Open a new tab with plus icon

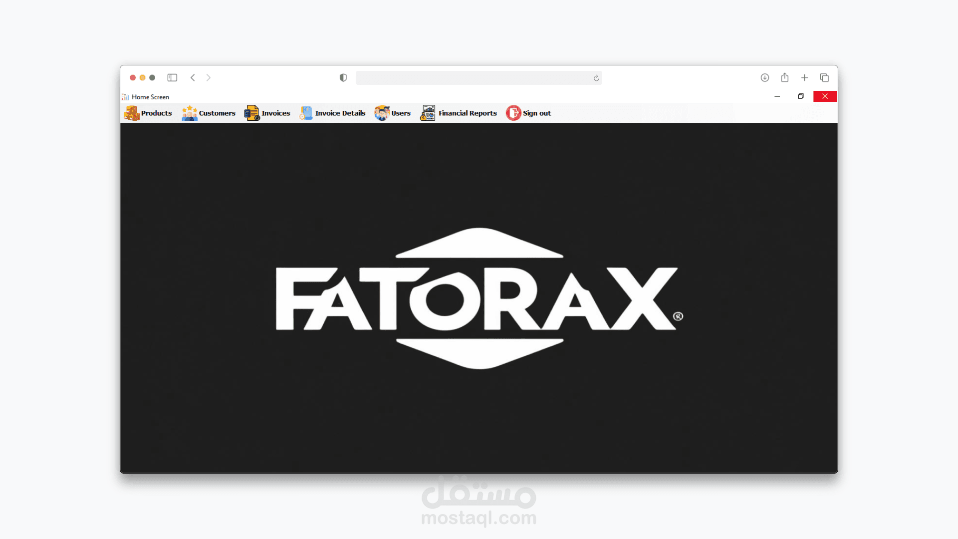pyautogui.click(x=805, y=78)
